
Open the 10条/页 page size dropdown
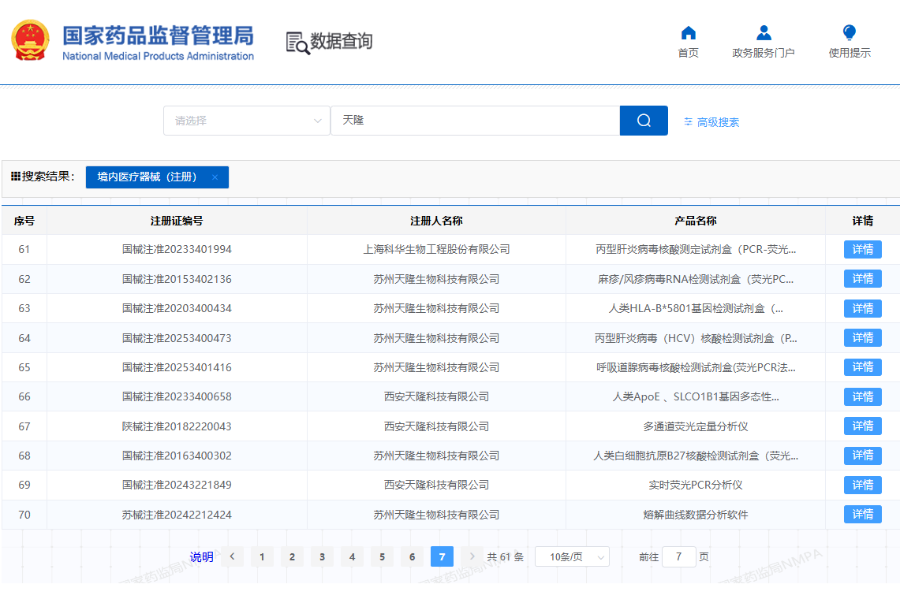572,556
